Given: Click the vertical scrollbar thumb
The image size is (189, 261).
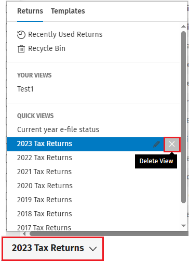Looking at the screenshot, I should (x=183, y=117).
